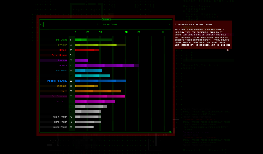Click the Psi Skill stat label
This screenshot has height=154, width=263.
coord(61,101)
